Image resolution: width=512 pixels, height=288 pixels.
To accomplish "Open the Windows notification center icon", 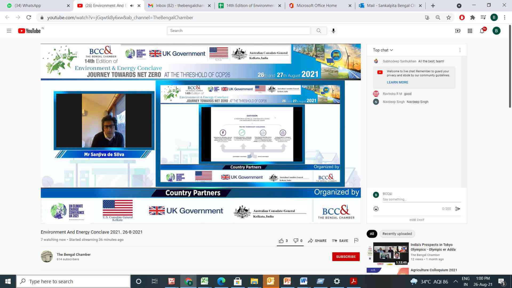I will point(501,281).
